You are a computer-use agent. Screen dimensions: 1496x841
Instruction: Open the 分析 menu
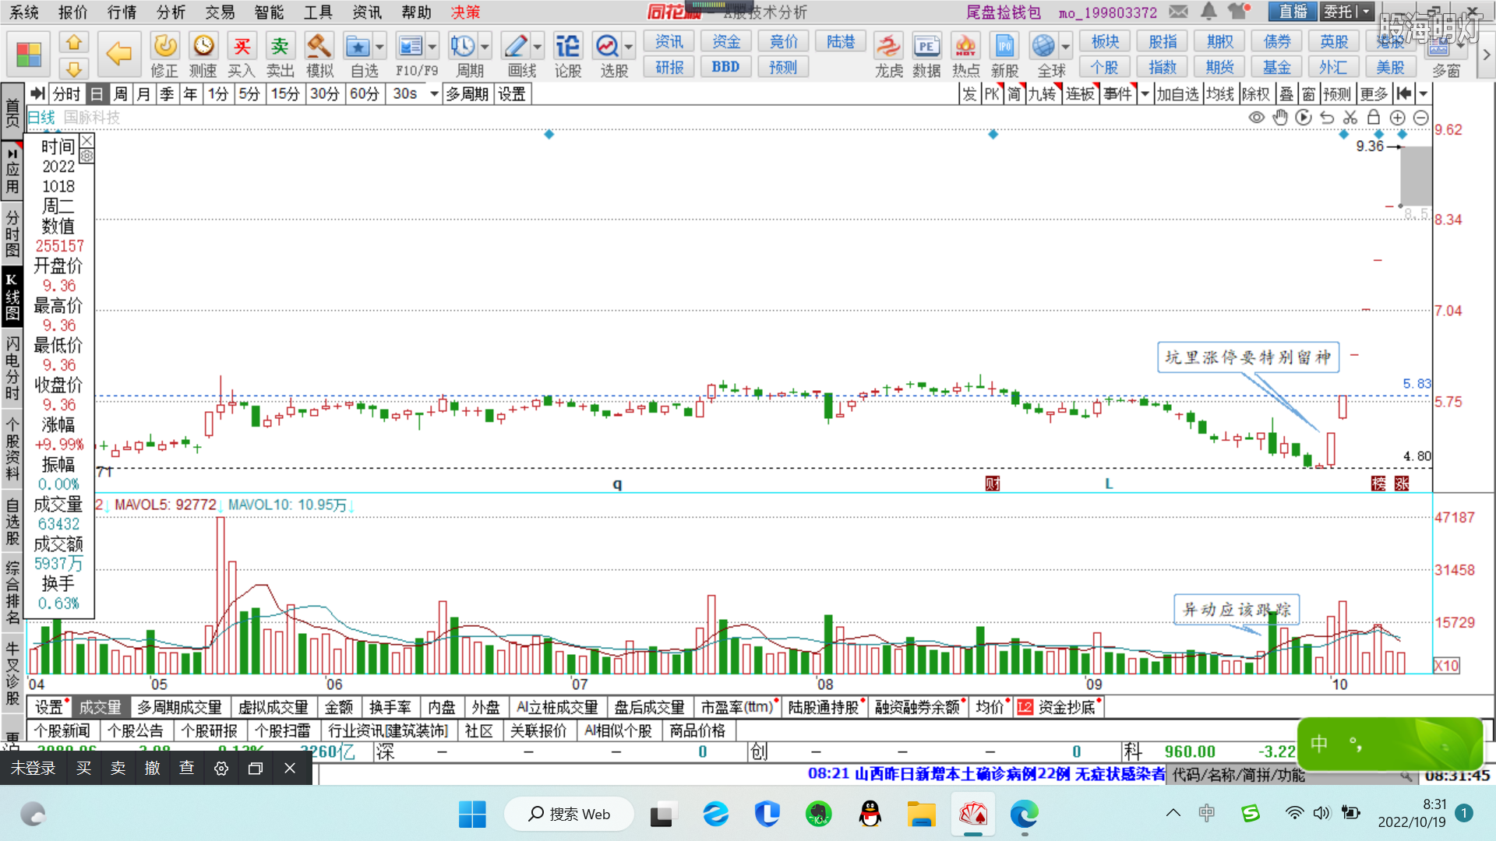click(171, 12)
